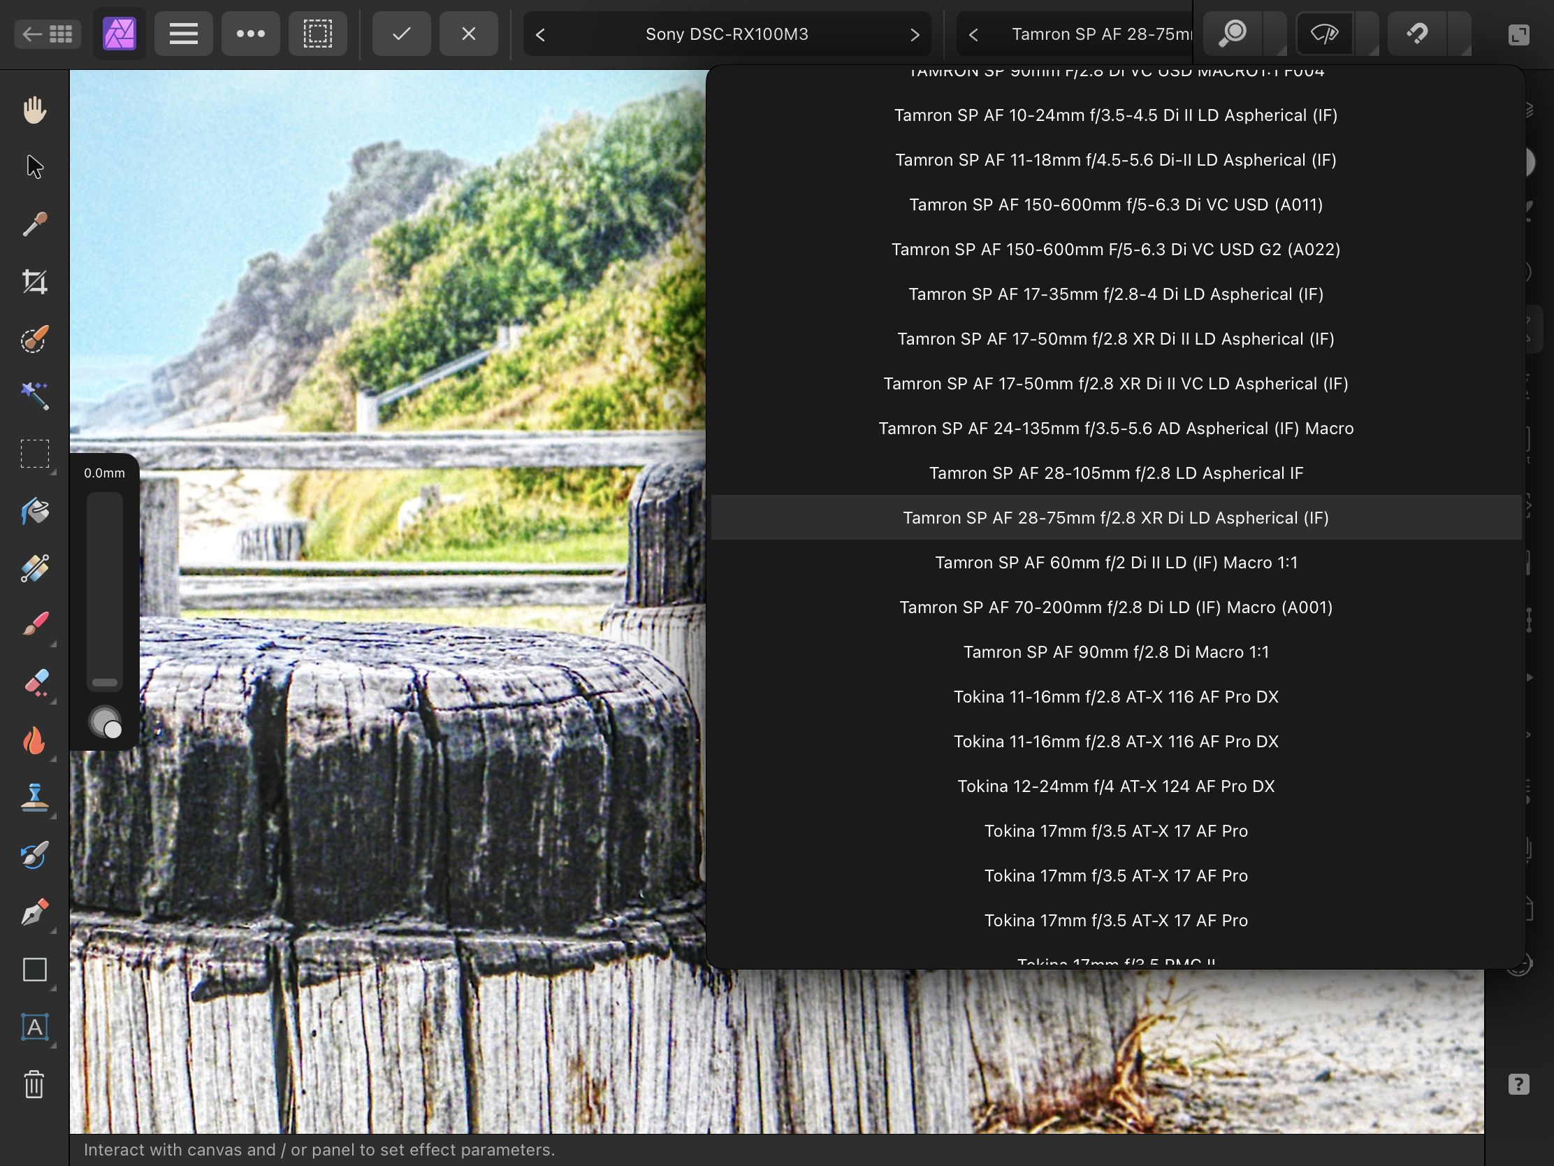Select the Rectangular Marquee tool
This screenshot has width=1554, height=1166.
point(34,453)
